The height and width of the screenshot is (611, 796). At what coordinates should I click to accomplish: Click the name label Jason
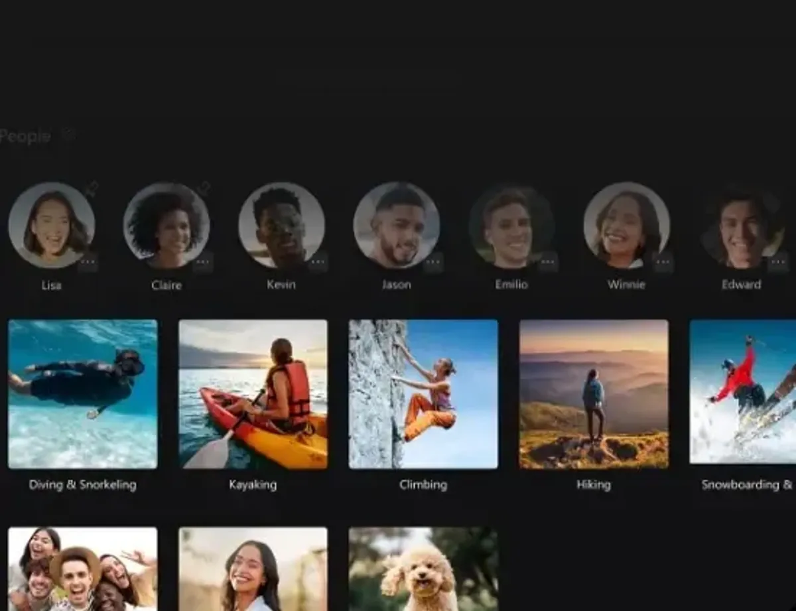point(397,285)
